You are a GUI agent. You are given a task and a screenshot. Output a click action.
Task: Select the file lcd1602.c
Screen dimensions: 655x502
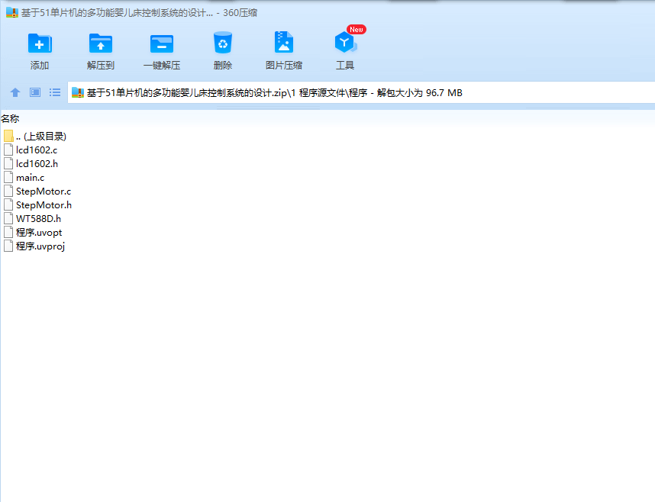coord(31,150)
